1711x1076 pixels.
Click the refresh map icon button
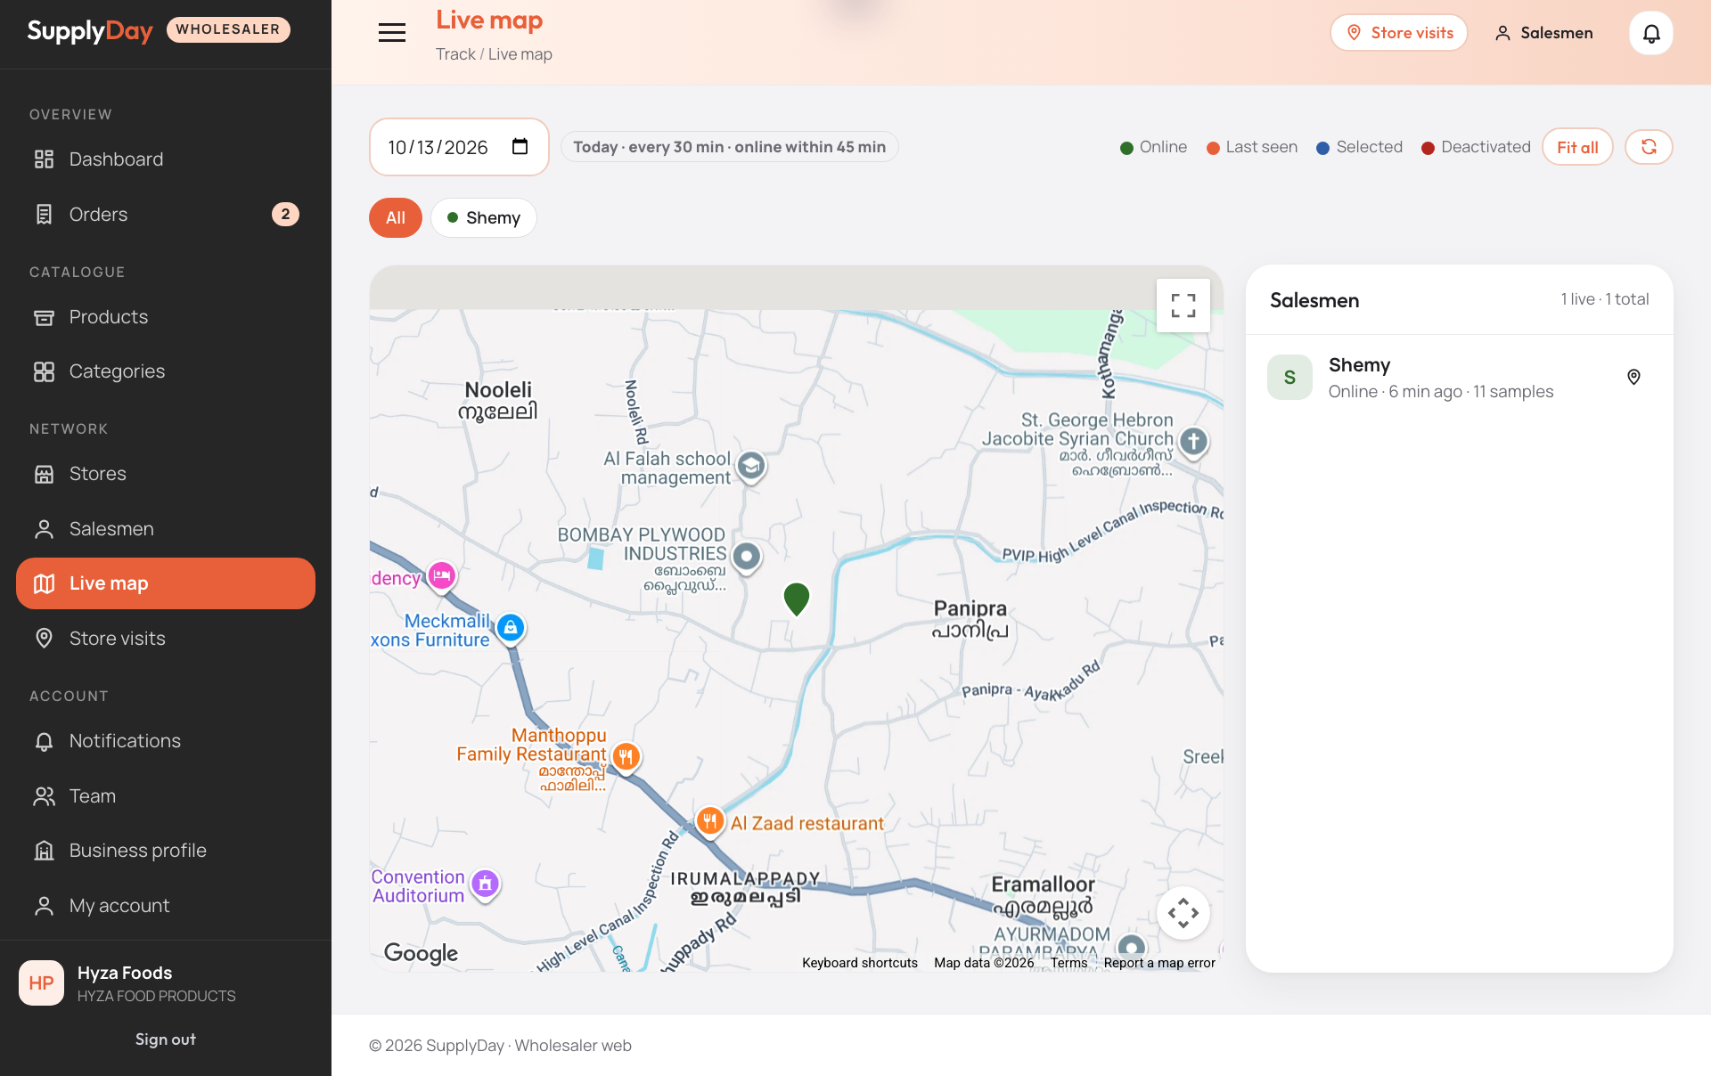1649,147
